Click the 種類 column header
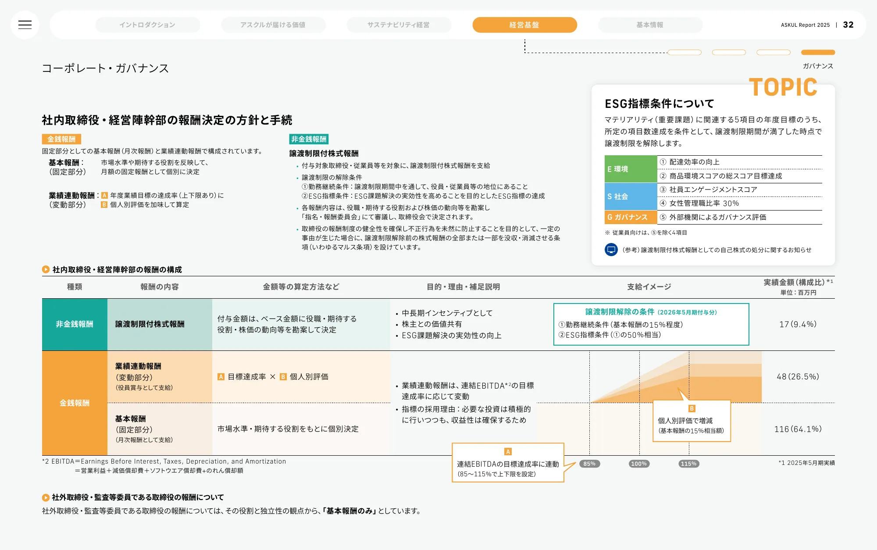Screen dimensions: 877x550 click(x=75, y=287)
